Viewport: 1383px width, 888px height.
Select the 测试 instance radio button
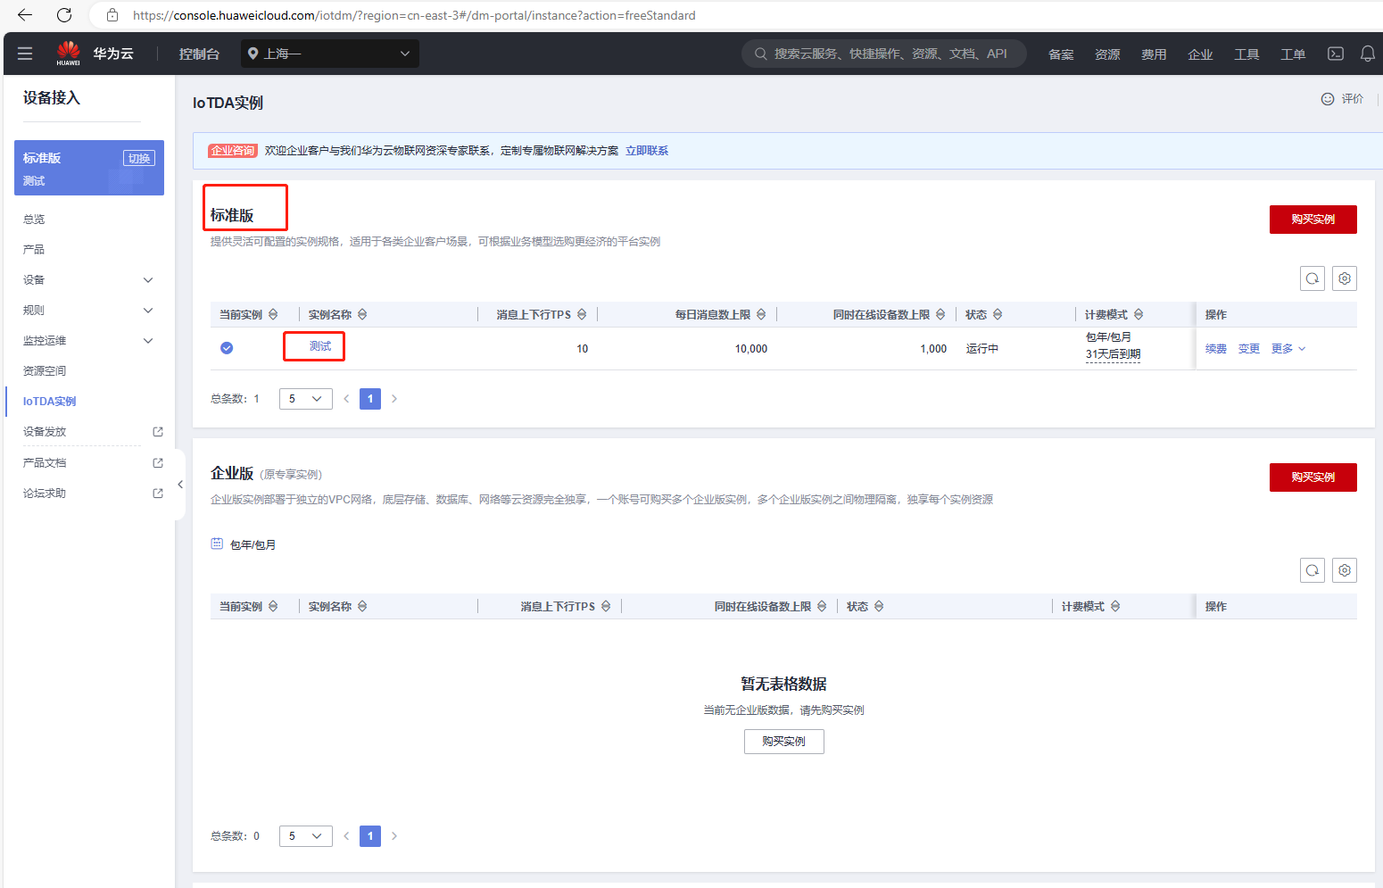pyautogui.click(x=227, y=348)
